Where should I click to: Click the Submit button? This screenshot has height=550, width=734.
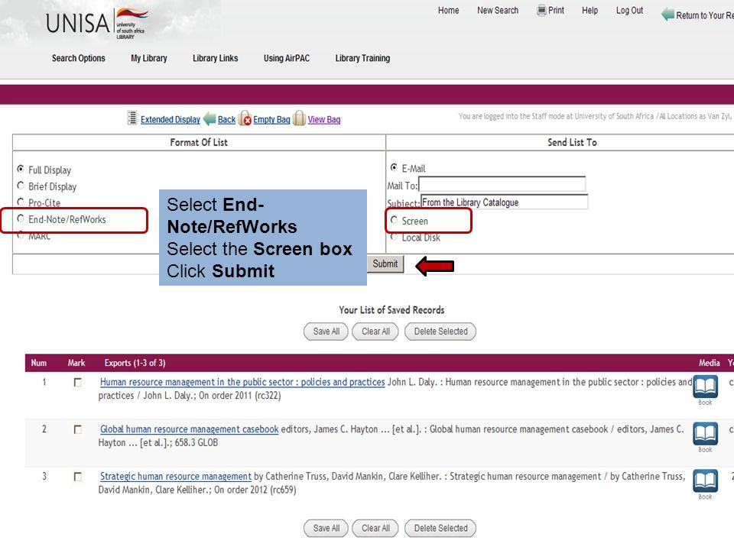pyautogui.click(x=385, y=264)
